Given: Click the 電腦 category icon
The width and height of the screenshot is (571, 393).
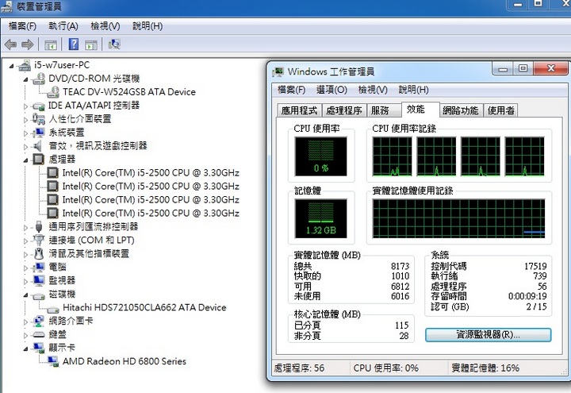Looking at the screenshot, I should [x=39, y=268].
